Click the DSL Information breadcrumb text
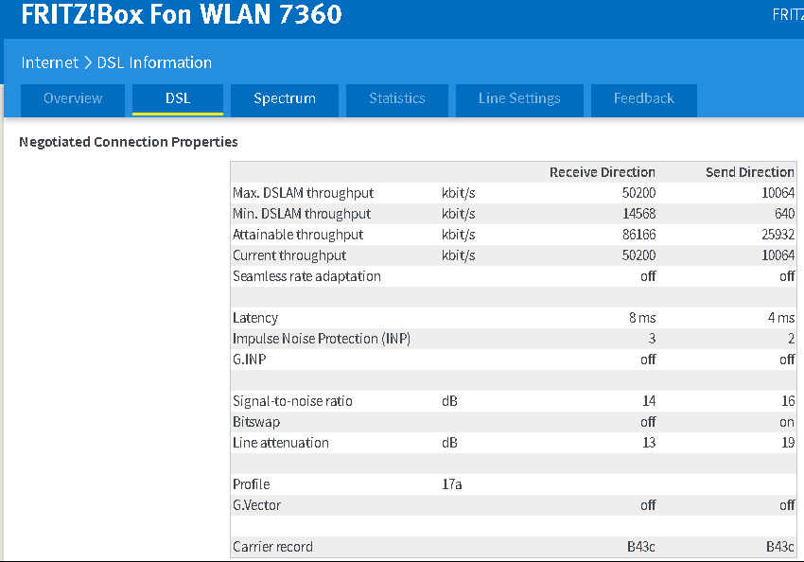 154,62
